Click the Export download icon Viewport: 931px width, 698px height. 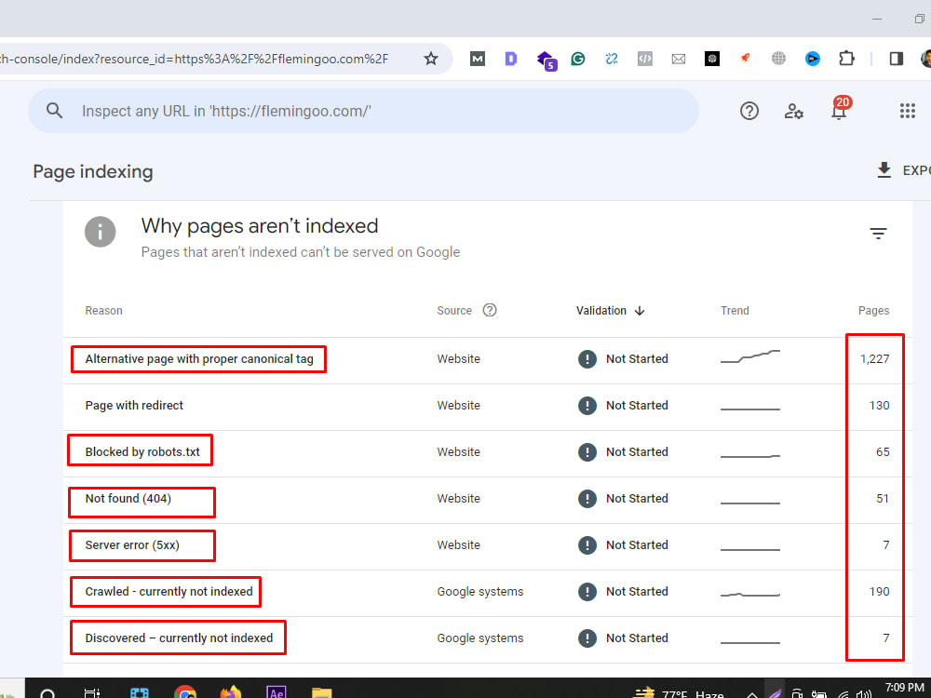[884, 170]
